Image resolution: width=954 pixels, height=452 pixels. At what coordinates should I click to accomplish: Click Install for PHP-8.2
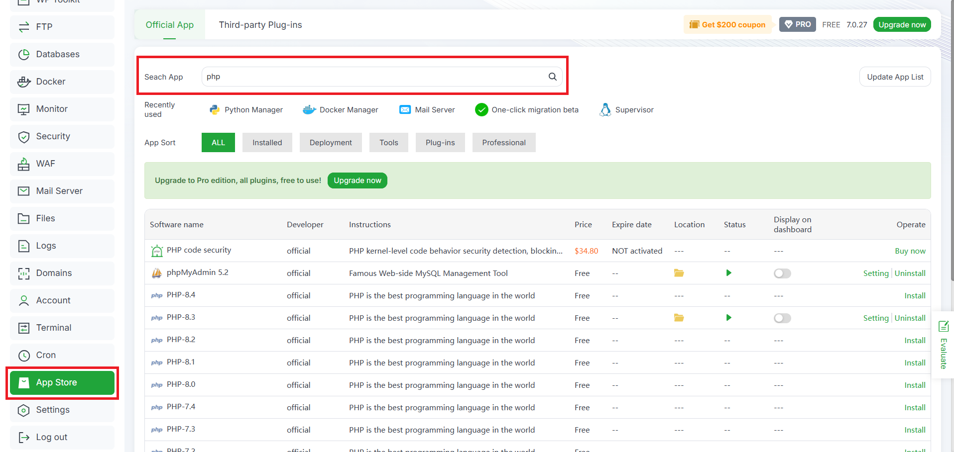point(915,341)
